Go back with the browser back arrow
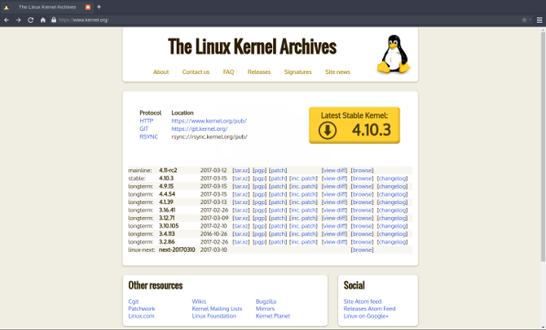Viewport: 546px width, 330px height. pos(7,20)
